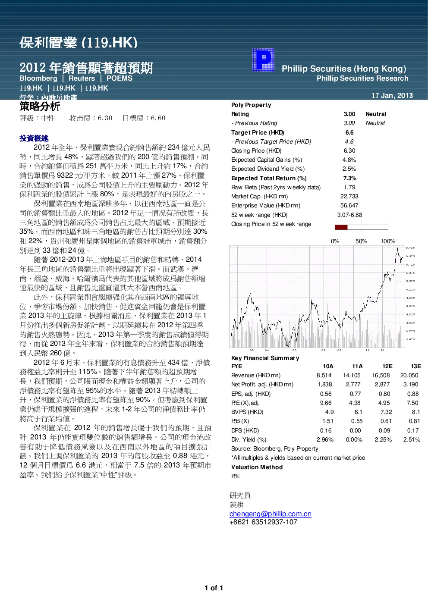428x605 pixels.
Task: Click the 10A column header
Action: tap(328, 366)
